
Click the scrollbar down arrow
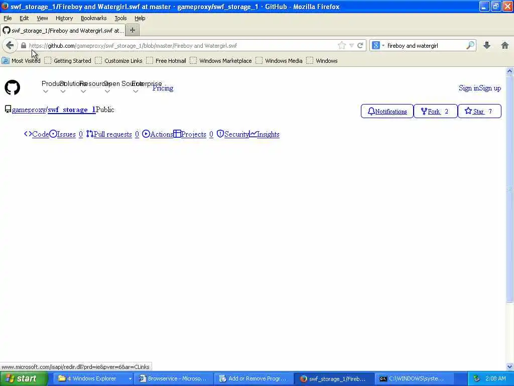tap(510, 366)
